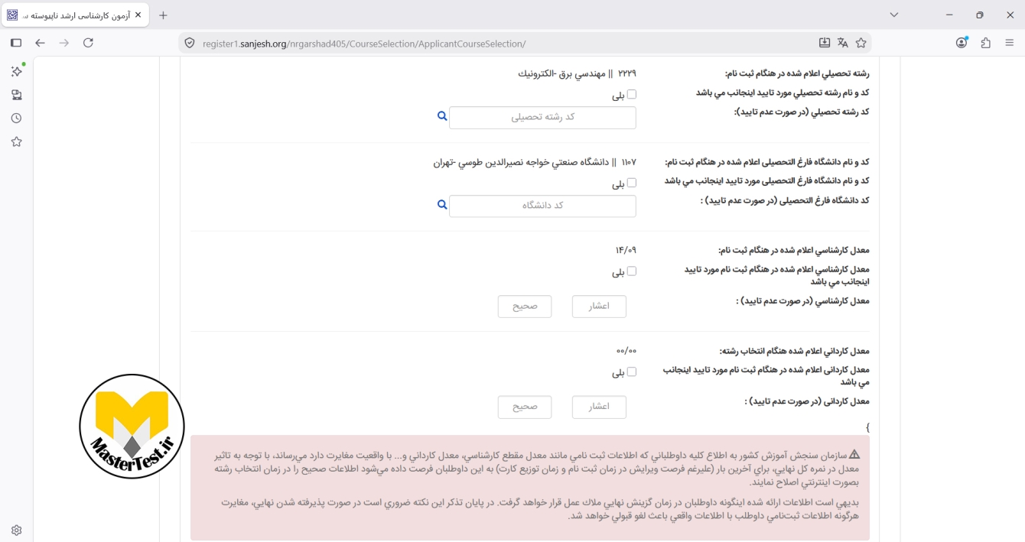Go forward to the next page
Screen dimensions: 1025x542
pos(64,43)
